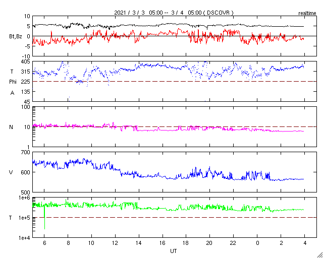The width and height of the screenshot is (323, 258).
Task: Click the 'A' label below Phi
Action: pos(12,93)
